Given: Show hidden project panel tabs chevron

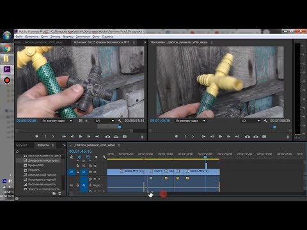Looking at the screenshot, I should tap(64, 145).
